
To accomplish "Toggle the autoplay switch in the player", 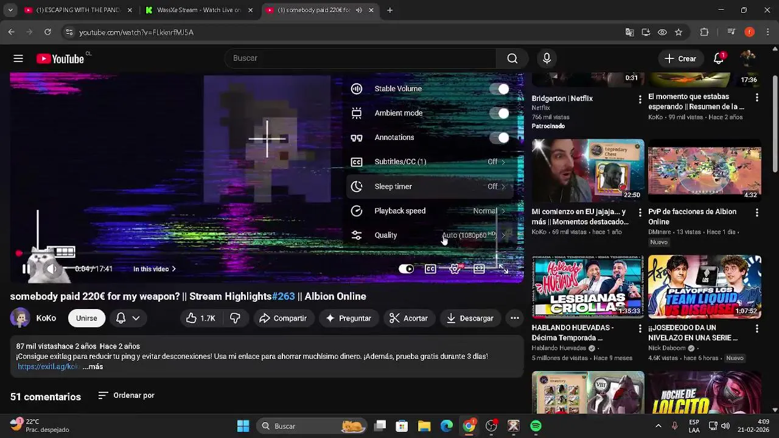I will click(x=406, y=269).
